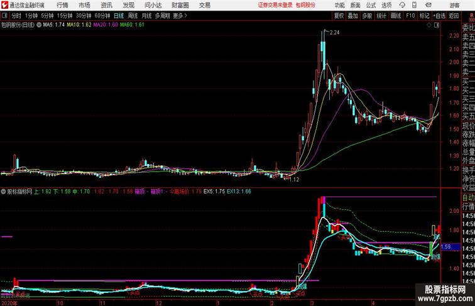Click the MA10: 1.62 indicator value
This screenshot has width=475, height=306.
79,25
